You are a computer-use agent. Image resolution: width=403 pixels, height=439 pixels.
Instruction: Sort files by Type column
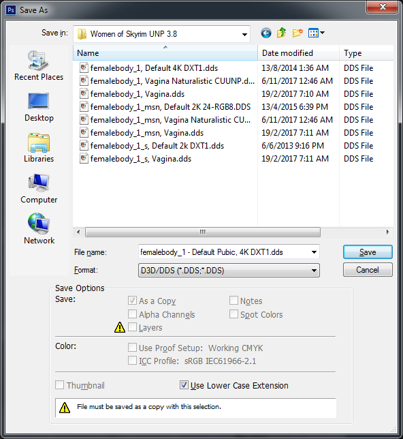366,53
